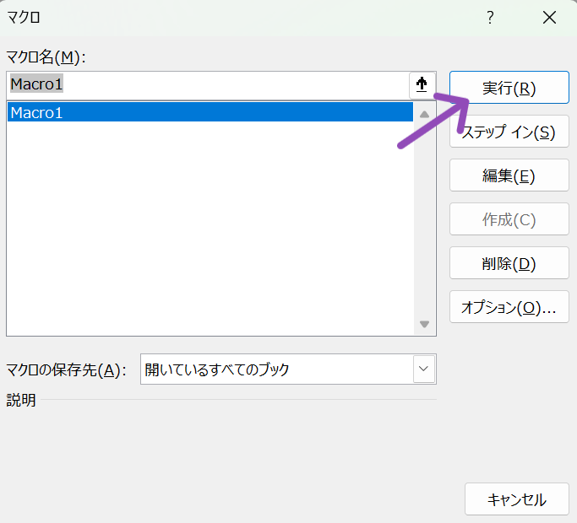The width and height of the screenshot is (577, 523).
Task: Click the ステップ イン(S) button
Action: pyautogui.click(x=509, y=132)
